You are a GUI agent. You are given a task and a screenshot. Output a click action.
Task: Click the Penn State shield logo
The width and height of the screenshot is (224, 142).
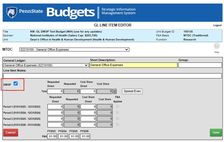pyautogui.click(x=12, y=13)
